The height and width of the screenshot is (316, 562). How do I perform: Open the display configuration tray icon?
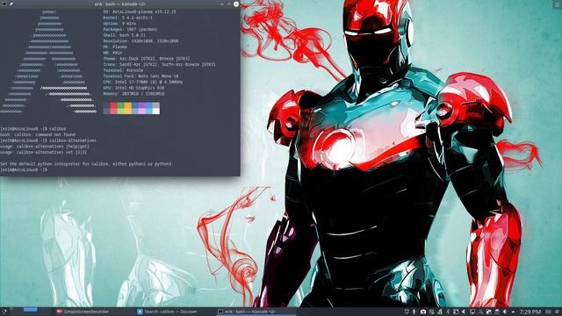click(472, 312)
